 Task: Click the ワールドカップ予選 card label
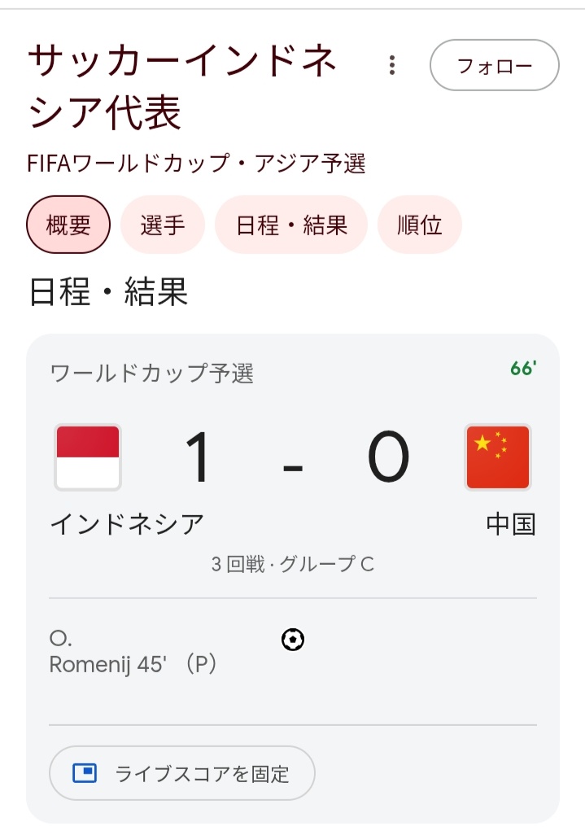[152, 374]
